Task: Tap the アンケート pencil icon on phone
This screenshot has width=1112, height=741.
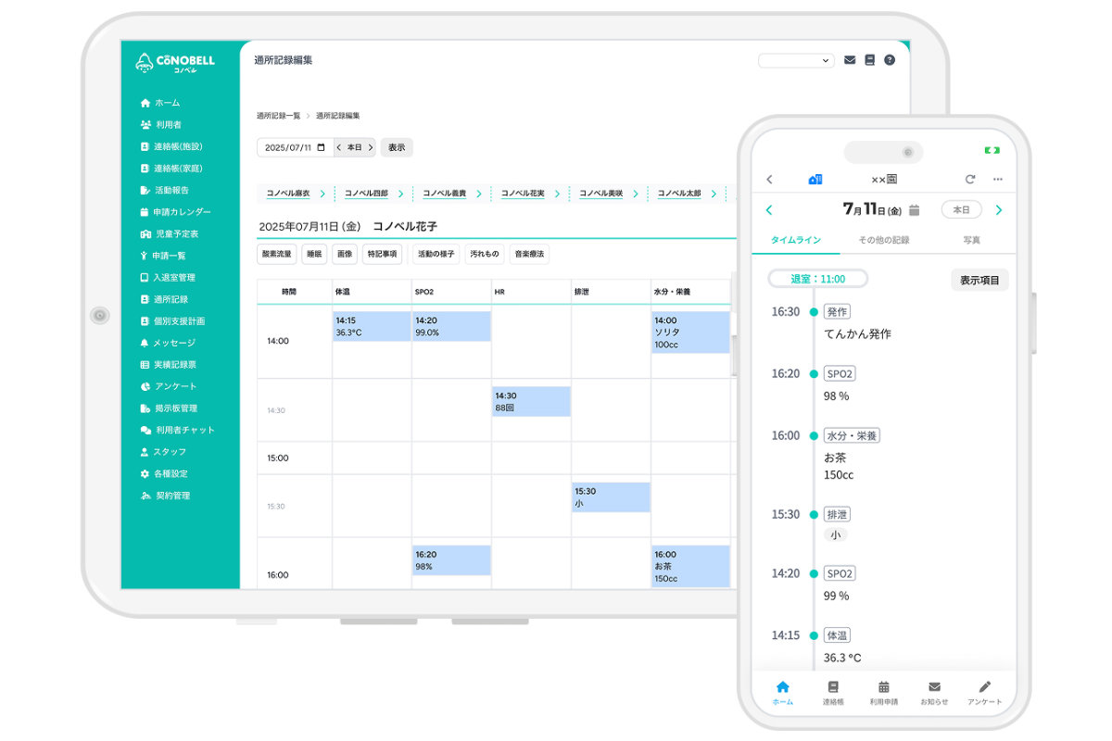Action: pos(985,691)
